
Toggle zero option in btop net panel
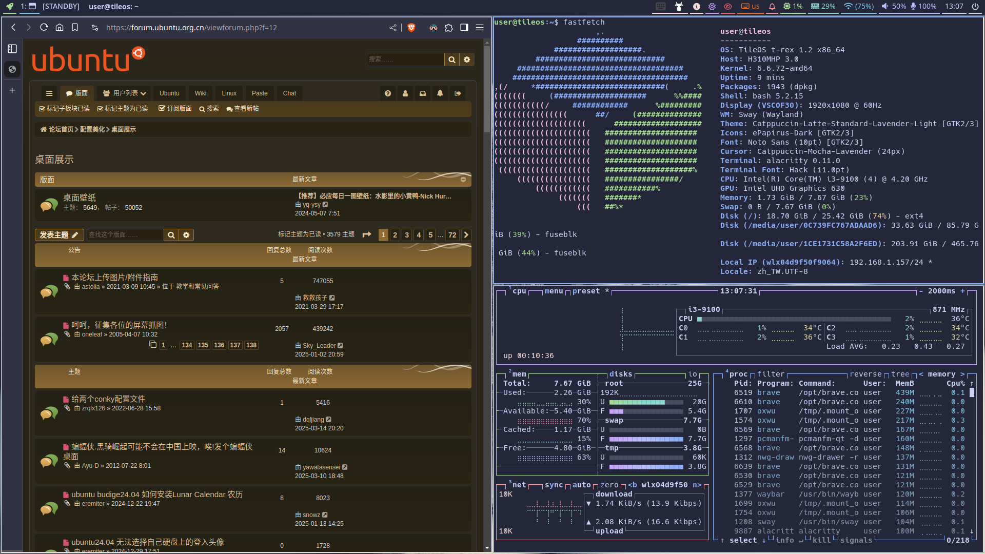pos(609,485)
